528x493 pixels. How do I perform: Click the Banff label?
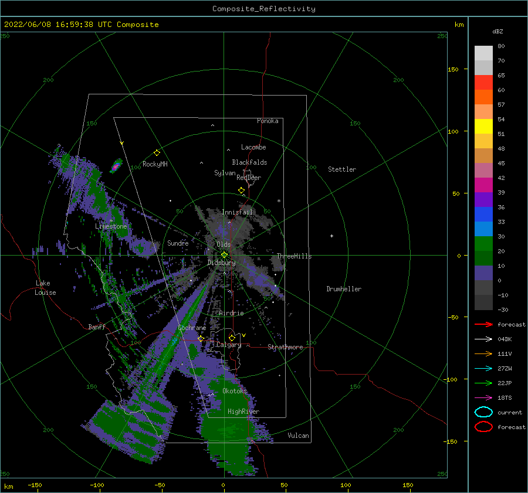[x=97, y=327]
